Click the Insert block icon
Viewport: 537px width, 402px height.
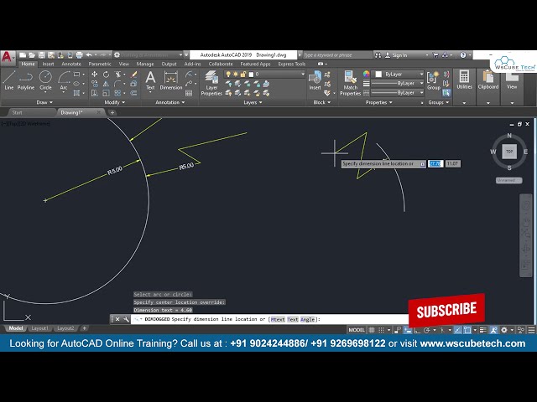pos(315,80)
